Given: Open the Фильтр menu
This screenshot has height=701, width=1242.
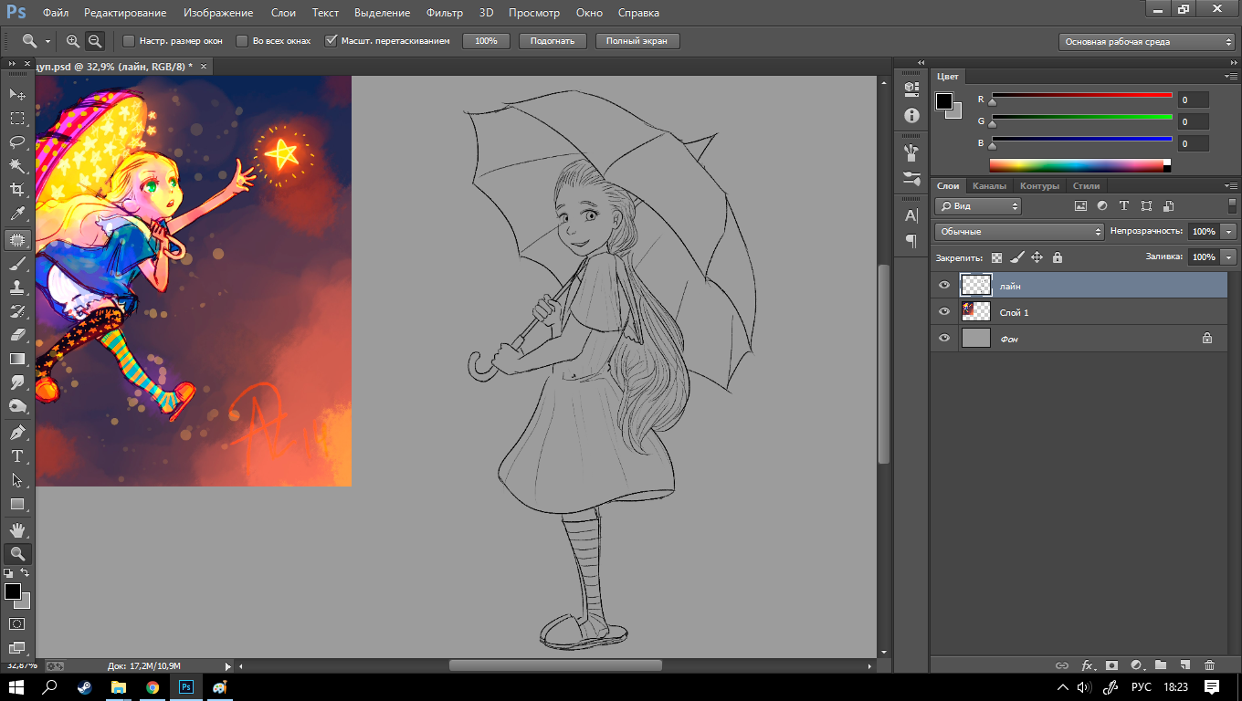Looking at the screenshot, I should 445,13.
